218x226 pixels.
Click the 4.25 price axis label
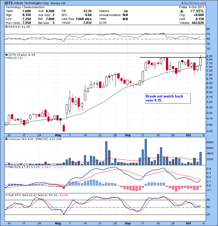point(210,131)
